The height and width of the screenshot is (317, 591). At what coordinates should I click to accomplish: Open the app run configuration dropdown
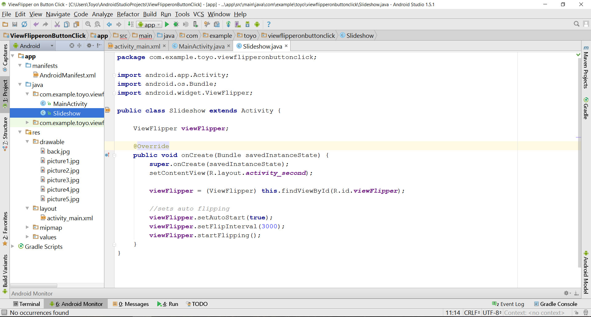149,25
